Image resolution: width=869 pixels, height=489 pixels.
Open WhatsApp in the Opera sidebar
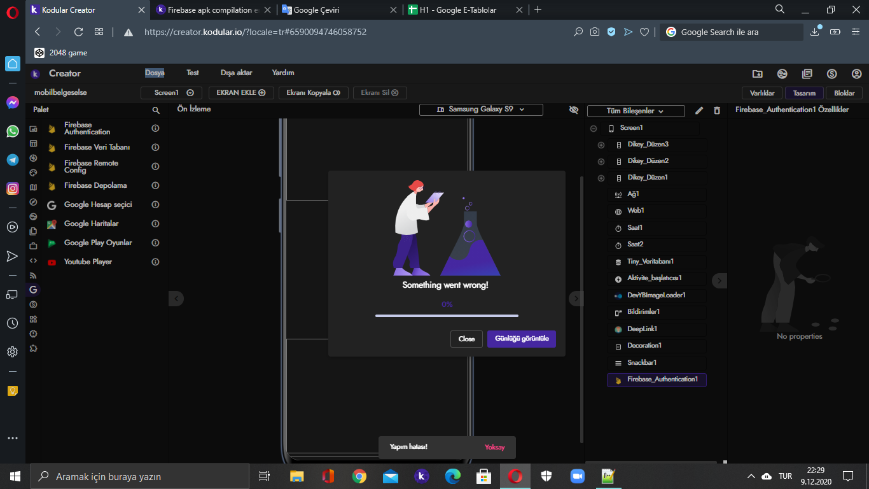pos(13,131)
